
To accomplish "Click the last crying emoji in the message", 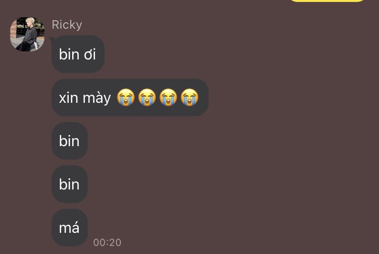I will 189,97.
